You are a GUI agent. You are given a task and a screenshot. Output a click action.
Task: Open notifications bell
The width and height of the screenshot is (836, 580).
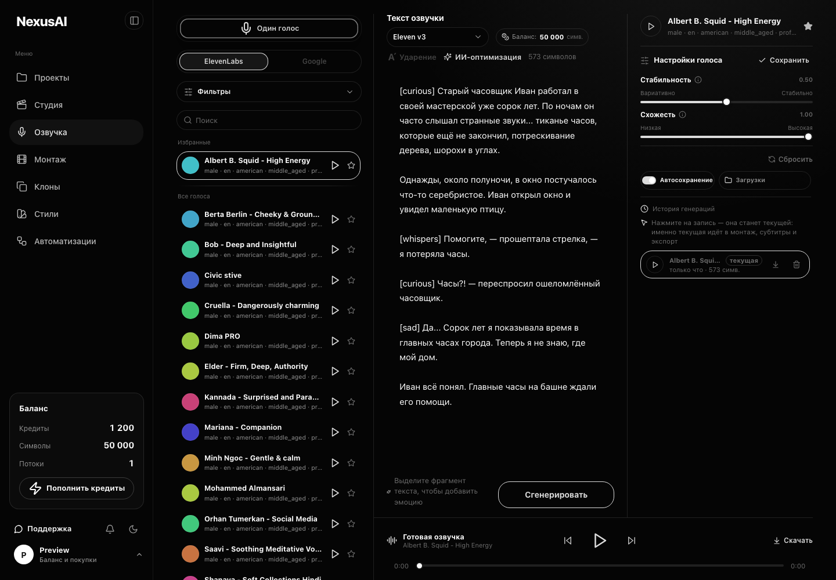[x=110, y=529]
